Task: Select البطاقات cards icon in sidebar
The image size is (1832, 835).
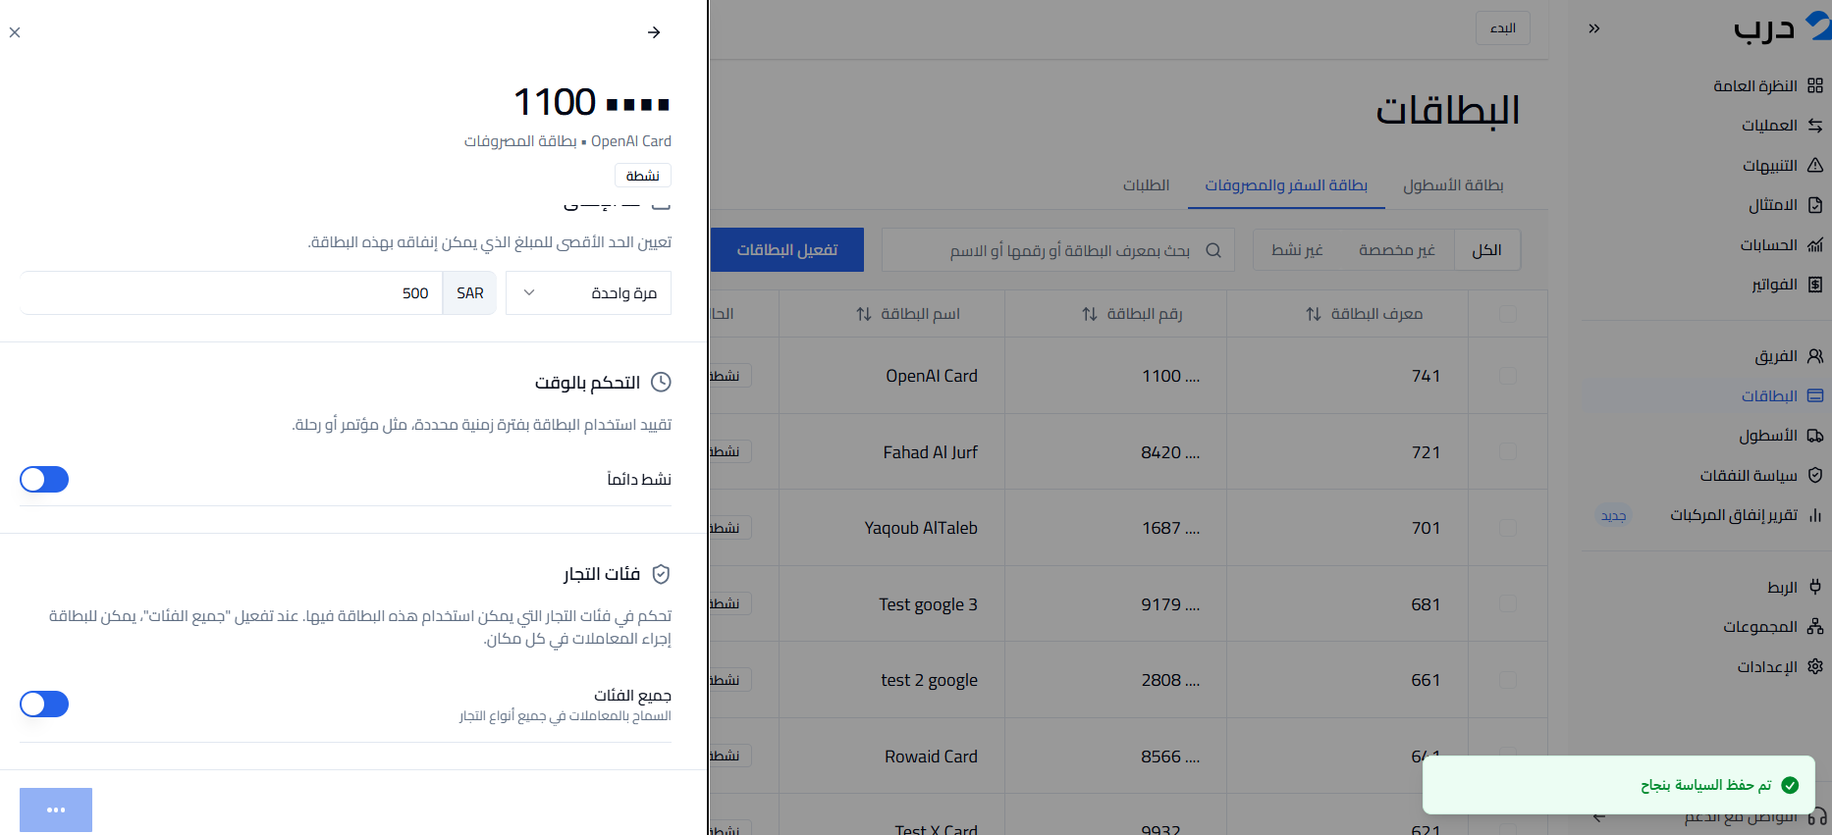Action: pyautogui.click(x=1815, y=395)
